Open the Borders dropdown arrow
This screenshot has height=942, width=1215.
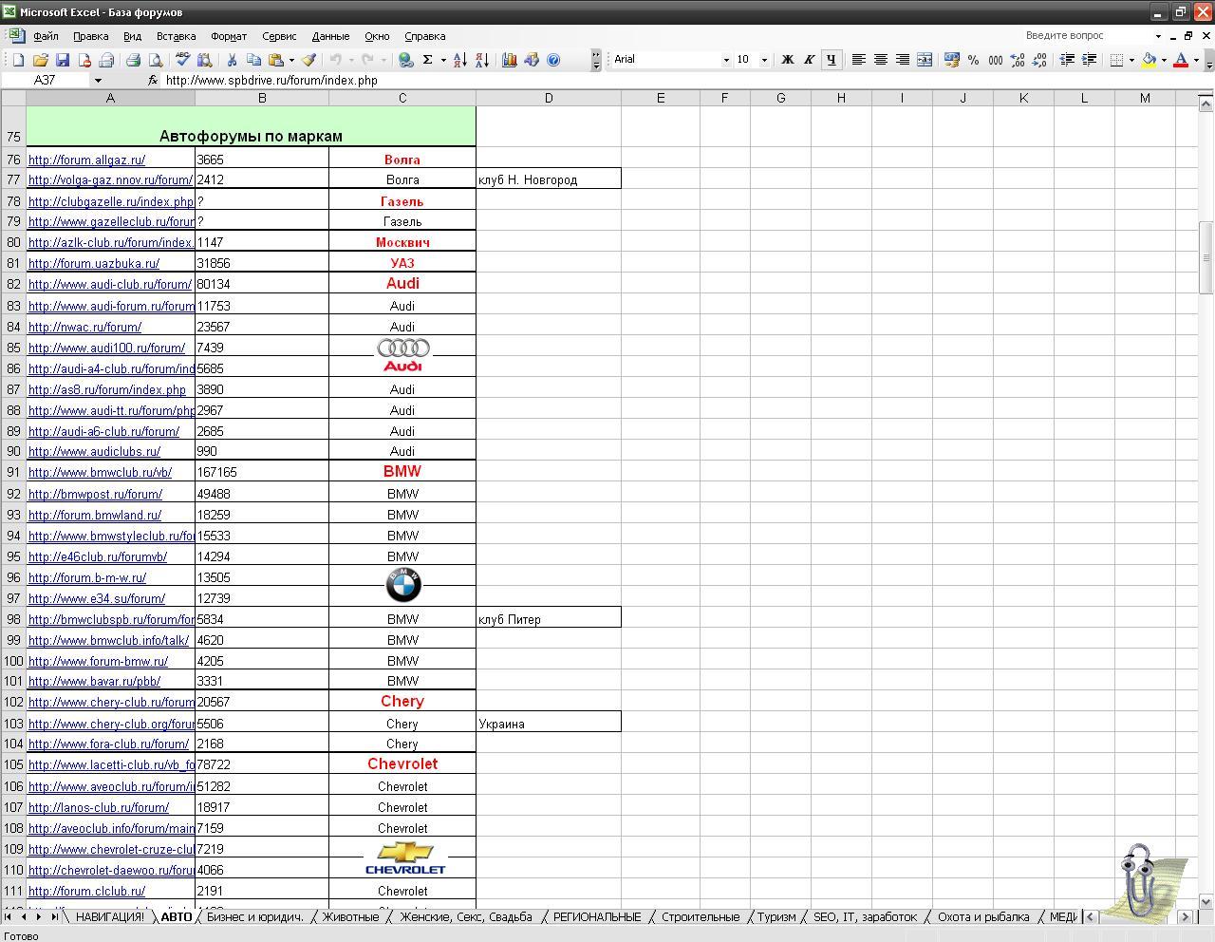[x=1131, y=60]
